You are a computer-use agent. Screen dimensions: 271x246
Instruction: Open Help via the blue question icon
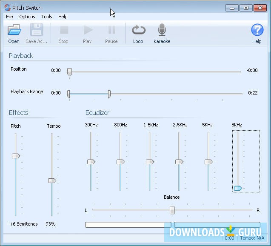click(x=257, y=30)
